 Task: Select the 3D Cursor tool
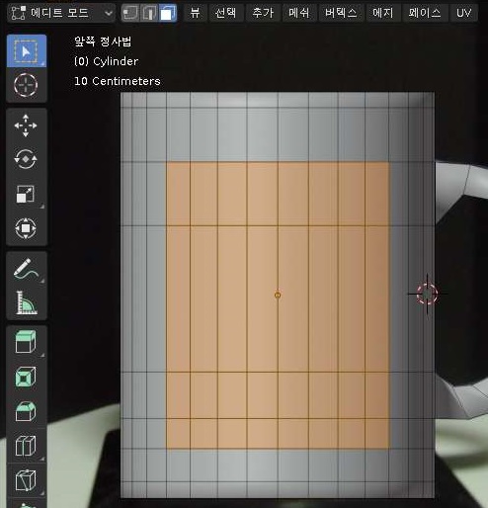coord(27,85)
